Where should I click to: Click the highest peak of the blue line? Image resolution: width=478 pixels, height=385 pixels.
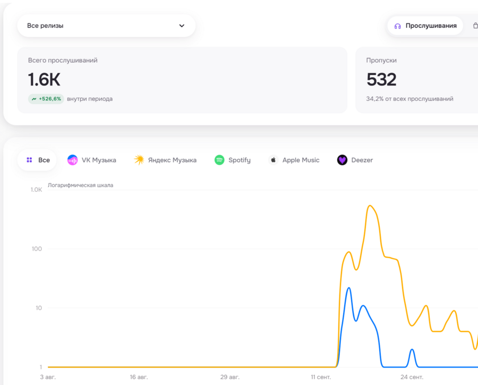click(x=349, y=288)
